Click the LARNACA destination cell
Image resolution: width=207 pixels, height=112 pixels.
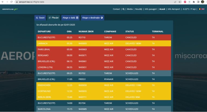[x=43, y=43]
